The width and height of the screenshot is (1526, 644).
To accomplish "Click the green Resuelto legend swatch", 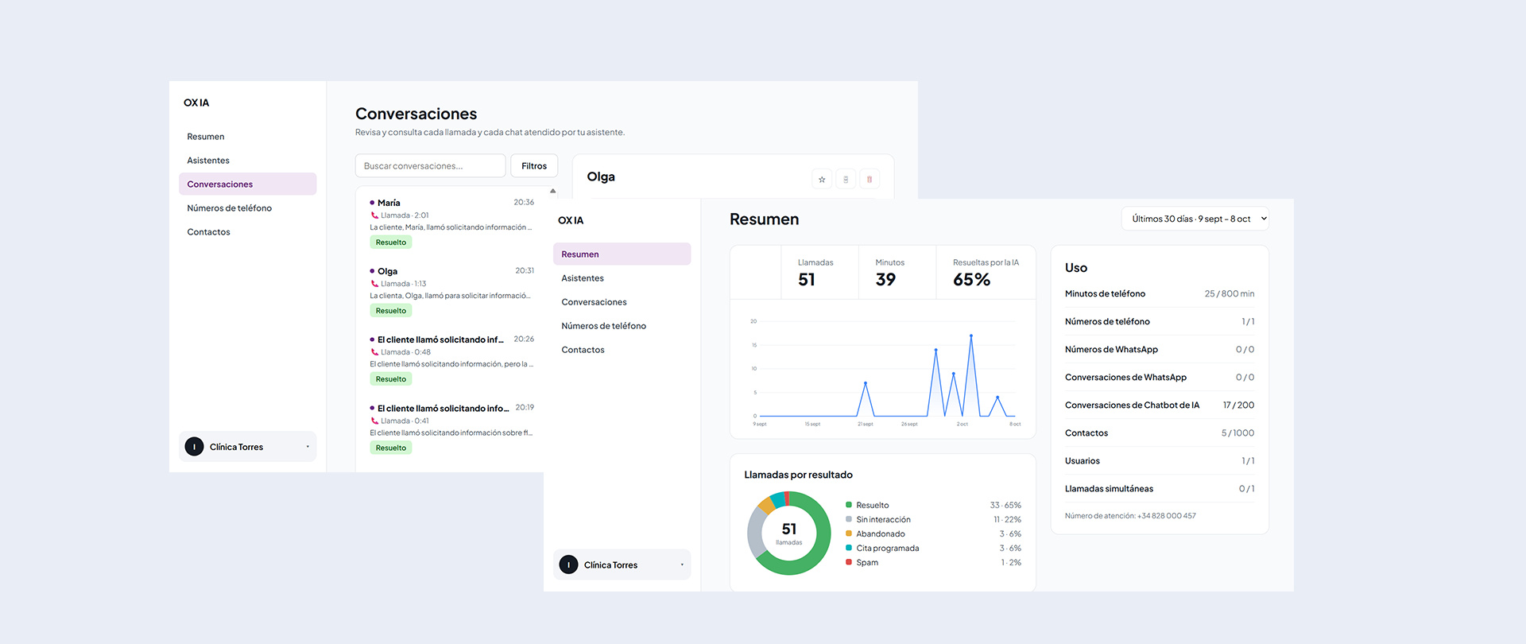I will (x=849, y=505).
